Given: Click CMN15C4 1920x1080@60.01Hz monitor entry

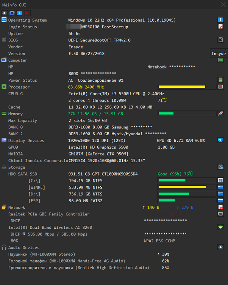Looking at the screenshot, I should point(107,161).
